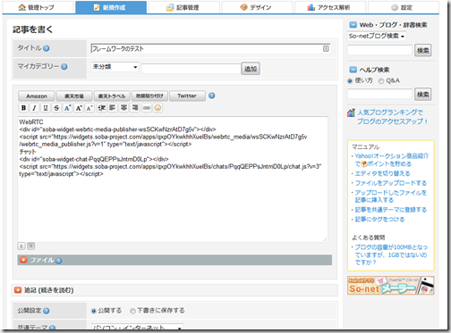Open the 記事を共通テーマに登録する link

[391, 210]
